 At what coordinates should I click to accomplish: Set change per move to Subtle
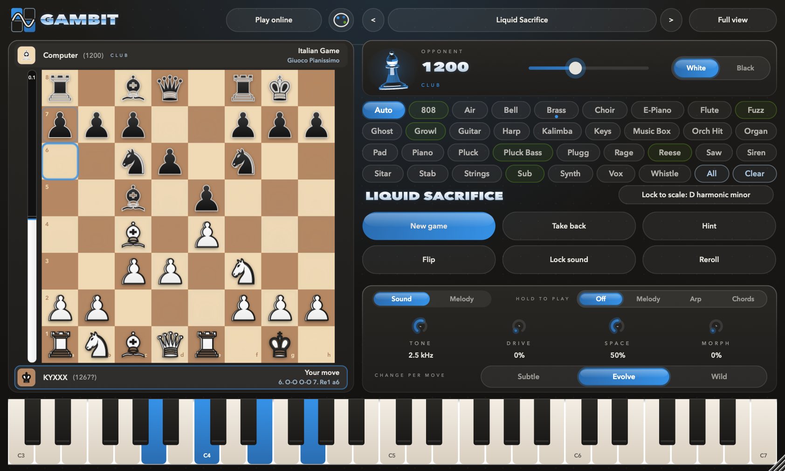pyautogui.click(x=528, y=377)
